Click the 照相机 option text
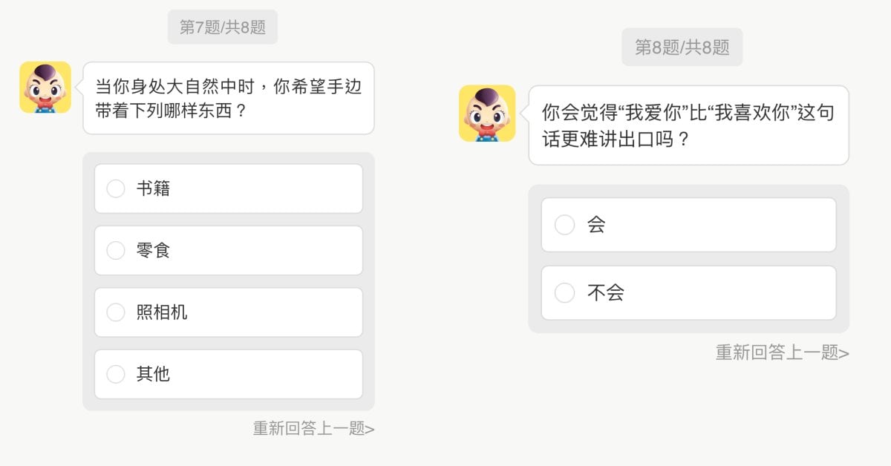891x466 pixels. coord(162,312)
